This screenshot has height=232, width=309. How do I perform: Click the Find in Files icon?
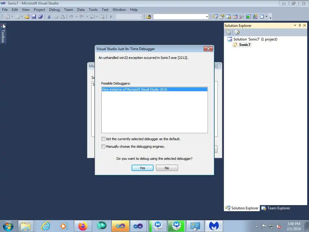click(148, 17)
